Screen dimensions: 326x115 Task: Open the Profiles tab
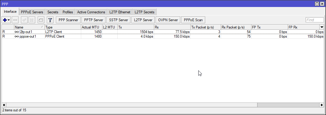(x=68, y=12)
